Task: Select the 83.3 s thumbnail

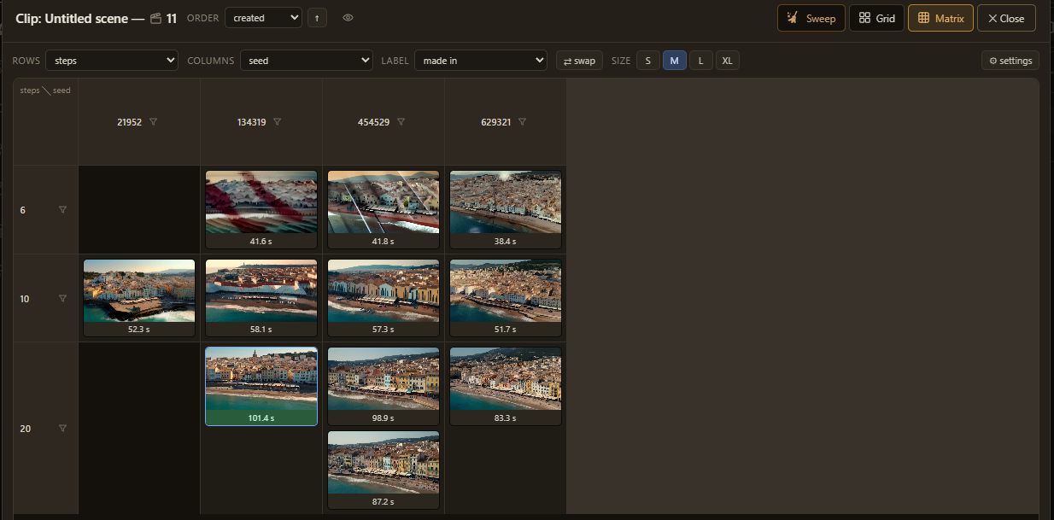Action: (506, 386)
